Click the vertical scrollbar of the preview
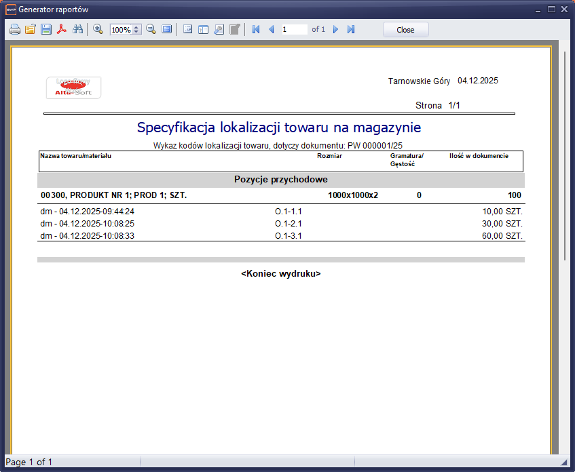The width and height of the screenshot is (575, 472). coord(565,156)
